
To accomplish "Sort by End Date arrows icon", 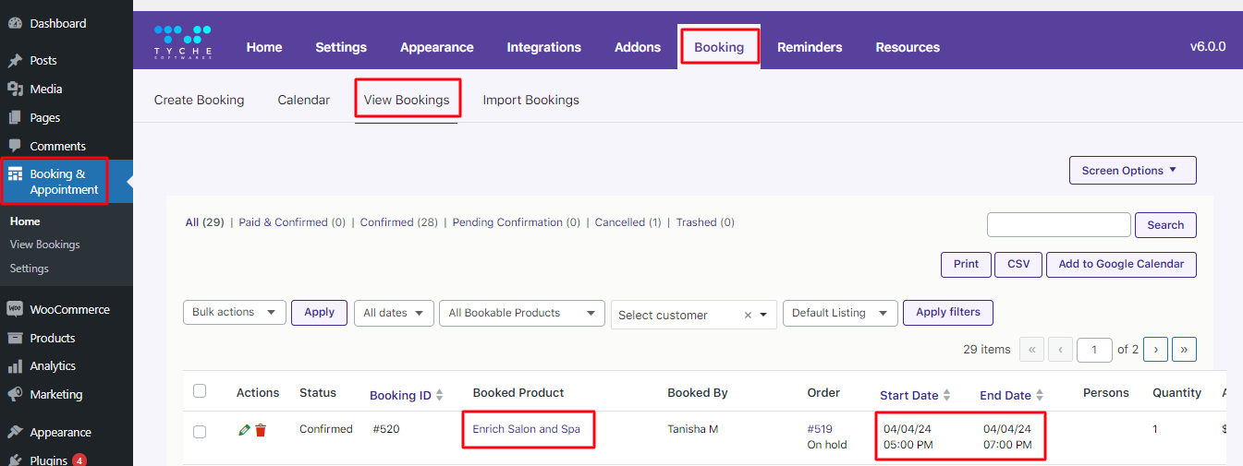I will (1040, 395).
